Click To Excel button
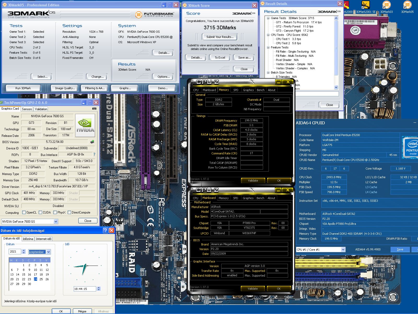 tap(220, 58)
